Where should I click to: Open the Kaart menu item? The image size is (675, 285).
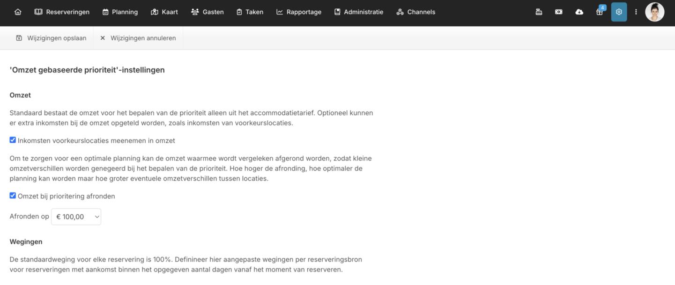164,12
